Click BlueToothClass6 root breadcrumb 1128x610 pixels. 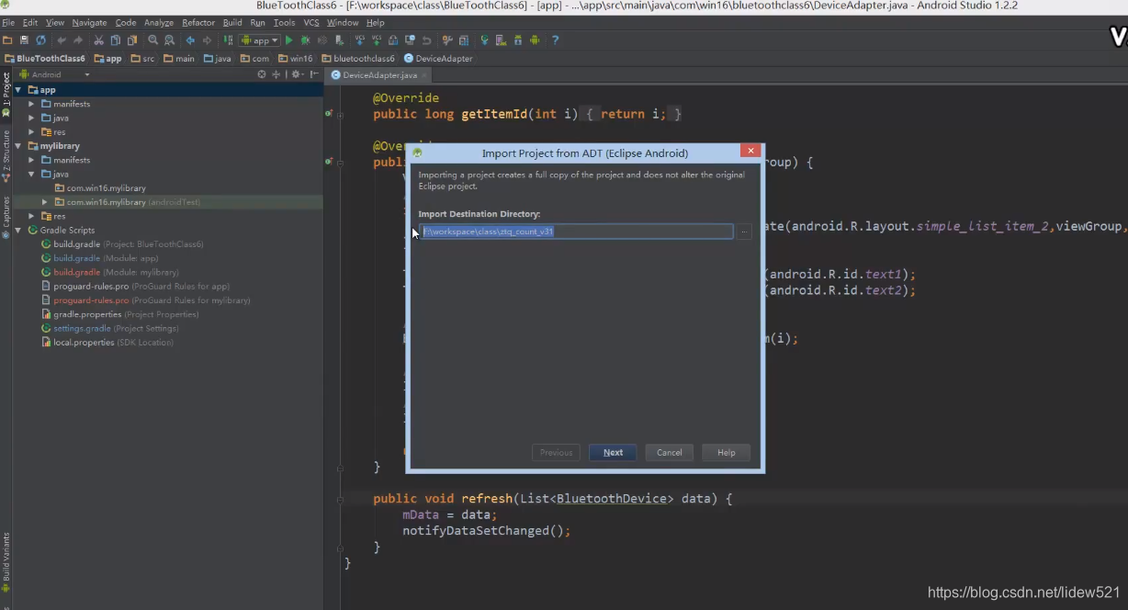[45, 58]
